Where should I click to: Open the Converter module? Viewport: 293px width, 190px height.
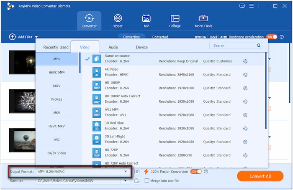[x=89, y=21]
